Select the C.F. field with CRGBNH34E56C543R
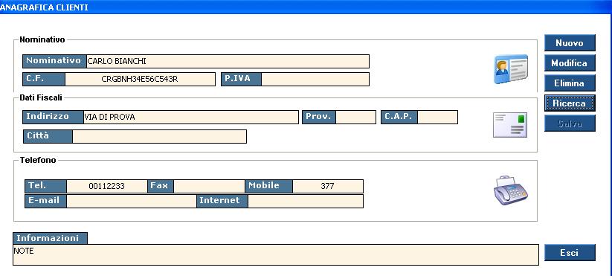 tap(140, 80)
